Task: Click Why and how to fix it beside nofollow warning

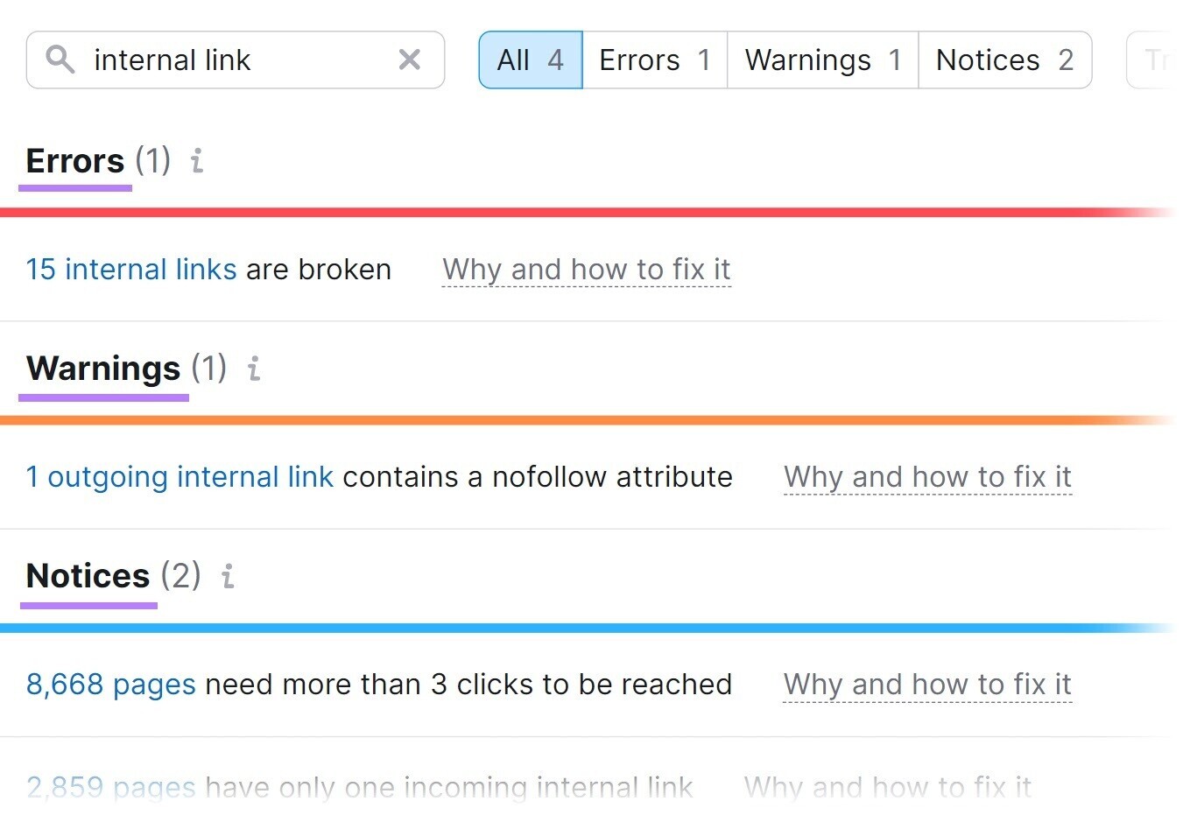Action: tap(927, 477)
